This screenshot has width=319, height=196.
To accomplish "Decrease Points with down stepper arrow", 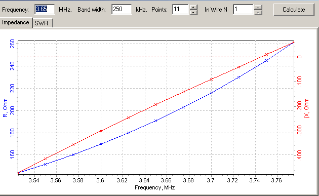I will pos(193,12).
